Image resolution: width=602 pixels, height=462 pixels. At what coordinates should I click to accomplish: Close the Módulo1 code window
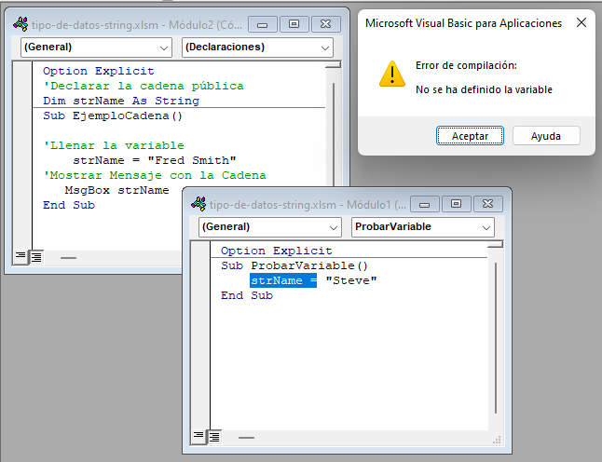click(x=487, y=204)
